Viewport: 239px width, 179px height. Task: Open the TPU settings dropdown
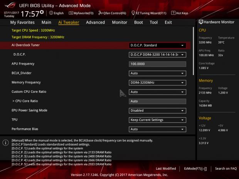click(157, 120)
